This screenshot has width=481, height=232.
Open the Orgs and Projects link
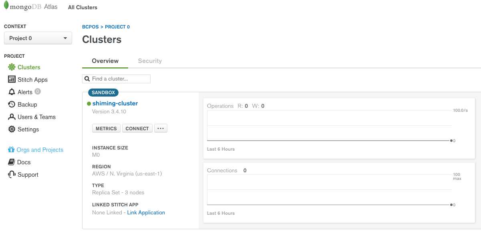pos(40,150)
